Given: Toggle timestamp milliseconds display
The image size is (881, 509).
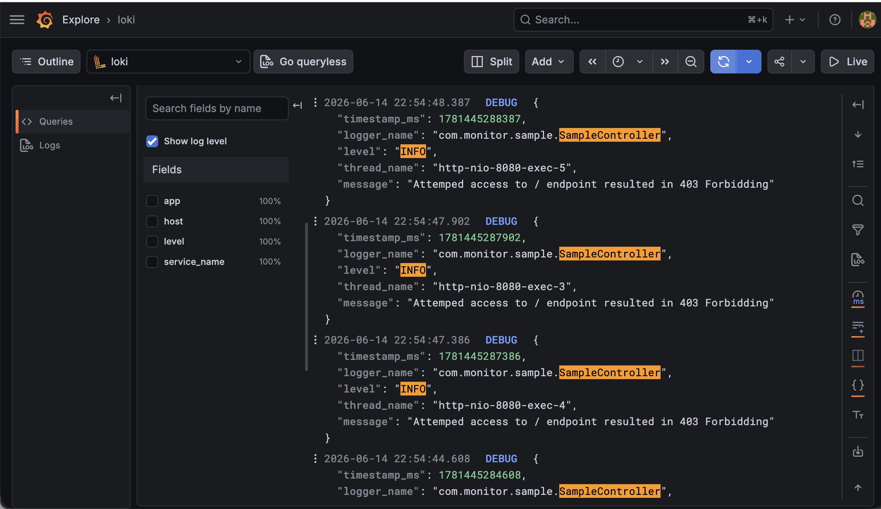Looking at the screenshot, I should (x=858, y=298).
